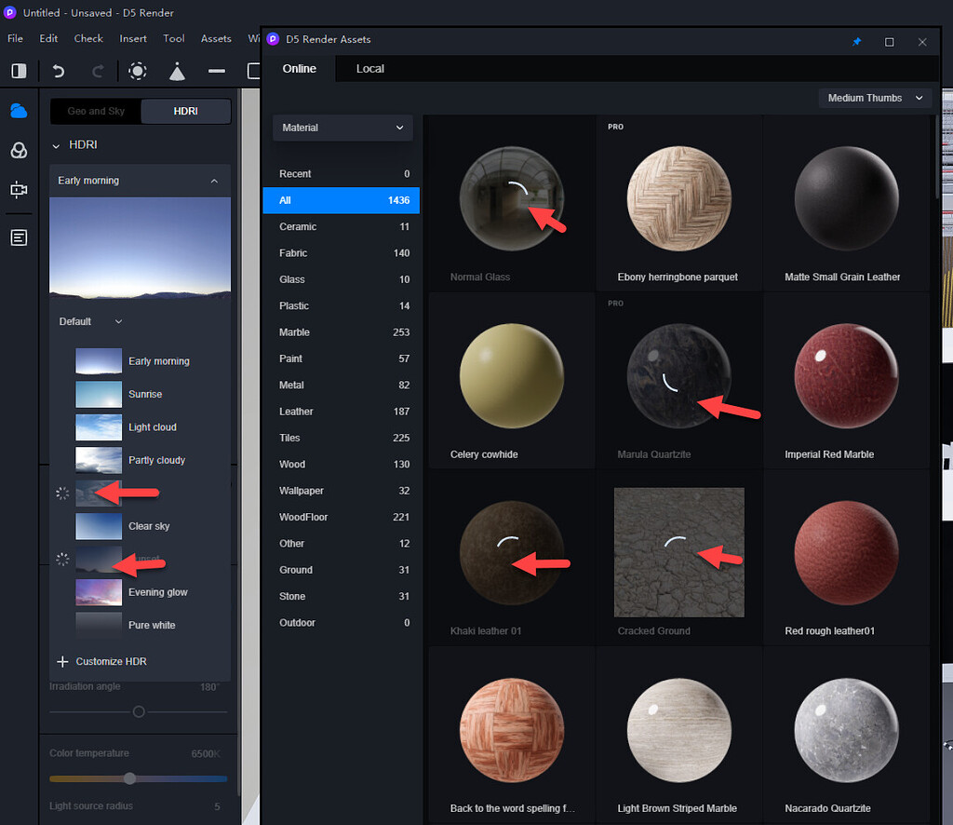
Task: Toggle the left sidebar panel icon
Action: 19,71
